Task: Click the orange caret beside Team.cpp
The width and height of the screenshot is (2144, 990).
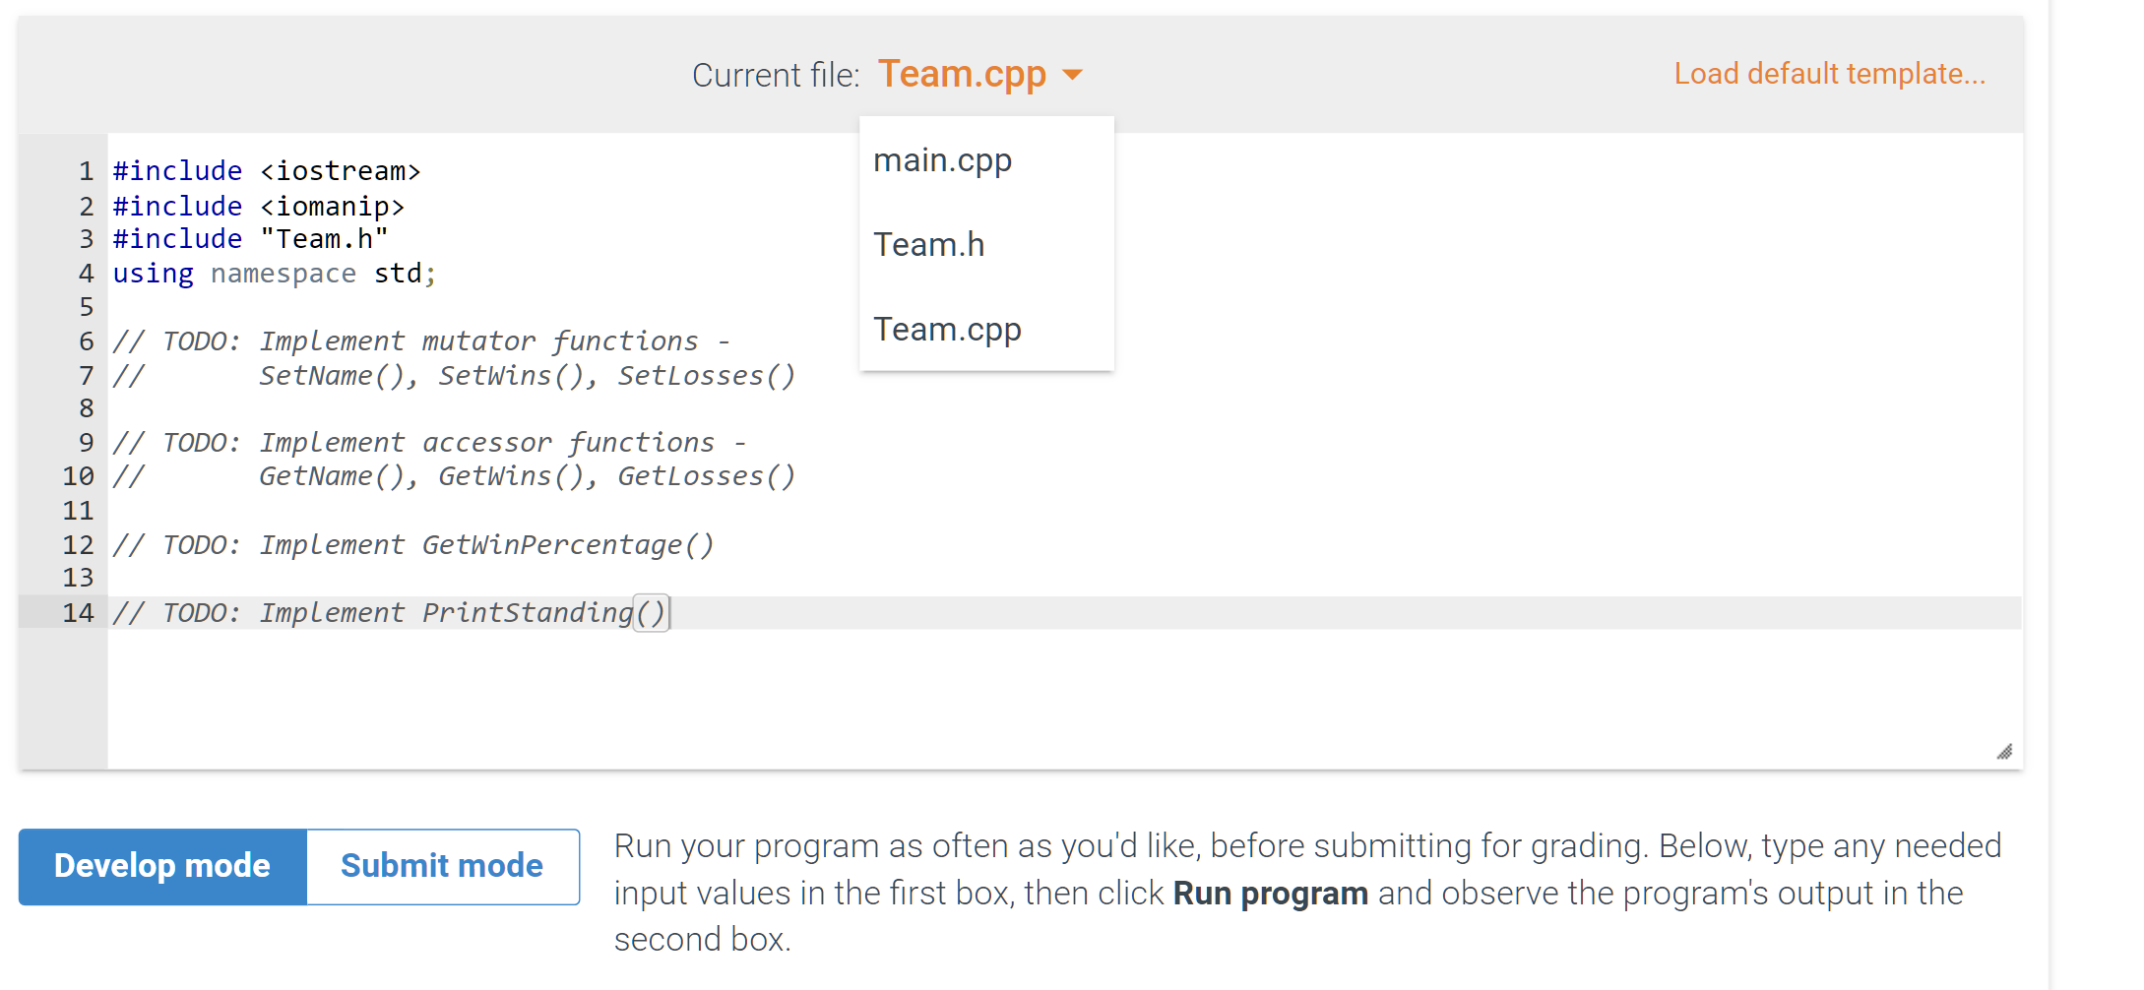Action: [x=1075, y=75]
